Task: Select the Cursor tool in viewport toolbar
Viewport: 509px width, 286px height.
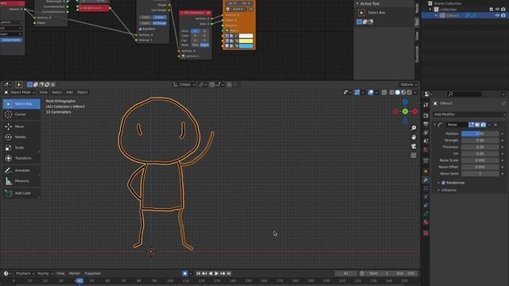Action: [x=21, y=114]
